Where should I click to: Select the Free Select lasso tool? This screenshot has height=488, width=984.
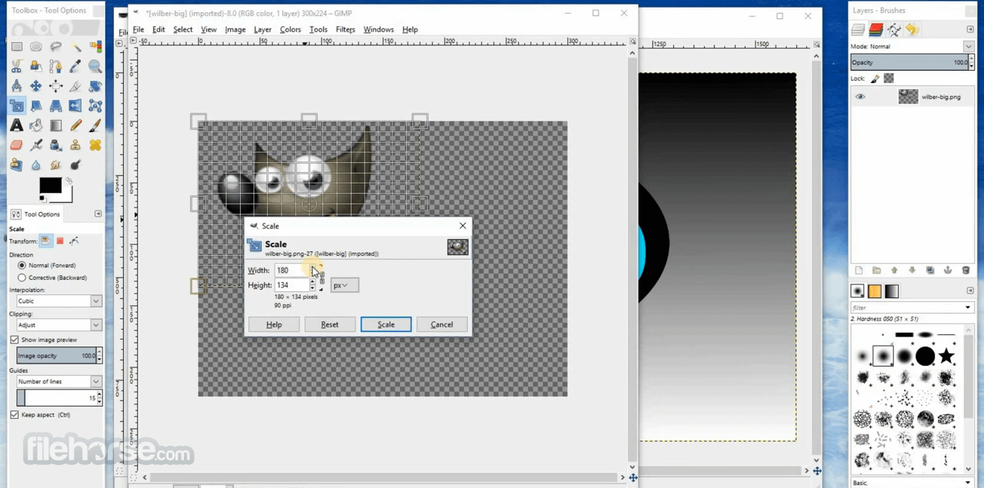coord(56,47)
